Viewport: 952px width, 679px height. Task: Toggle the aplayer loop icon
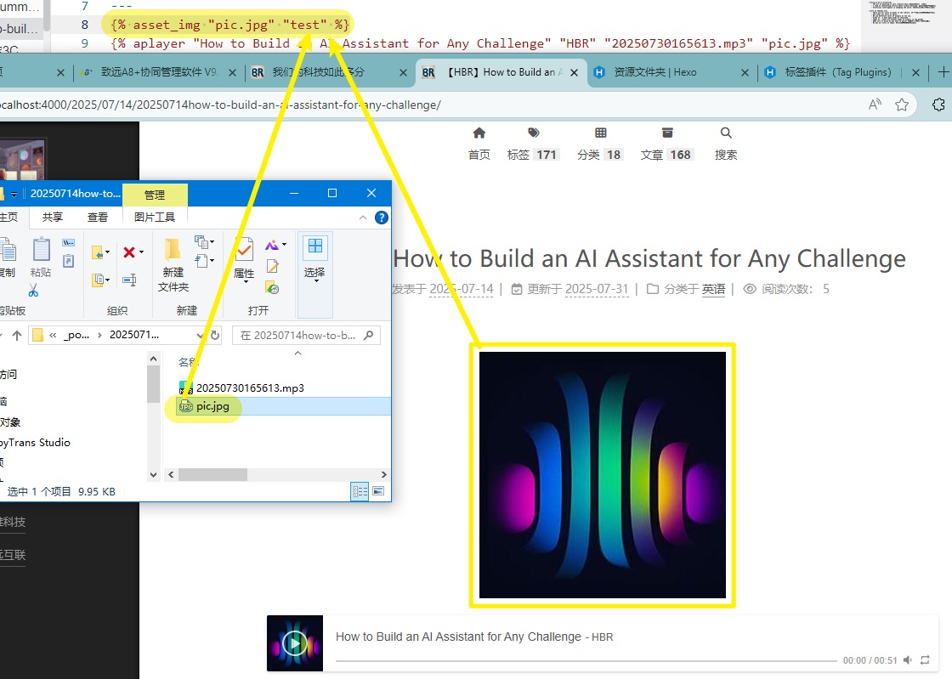(x=925, y=660)
